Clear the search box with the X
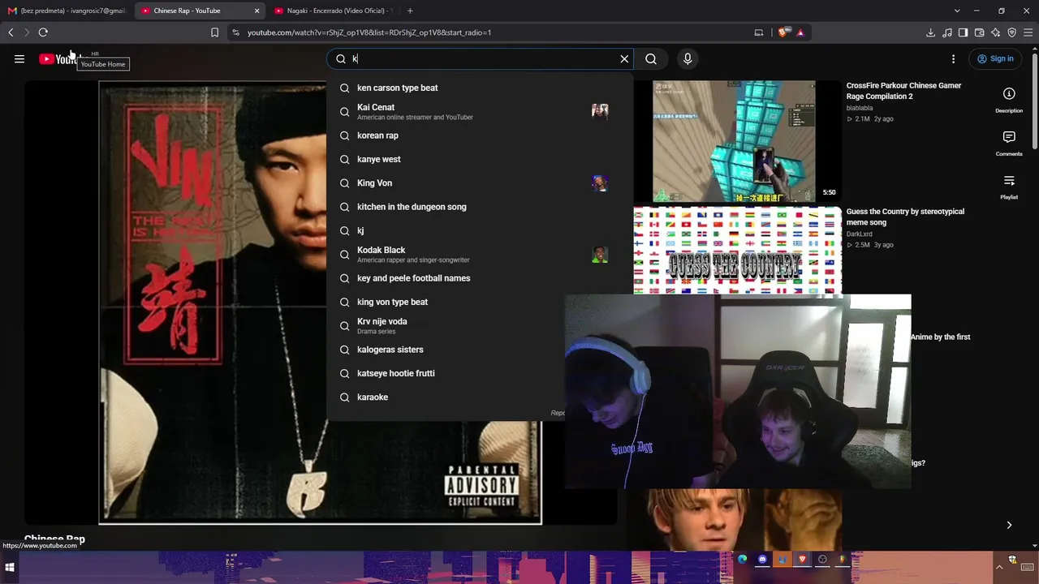This screenshot has height=584, width=1039. (624, 58)
